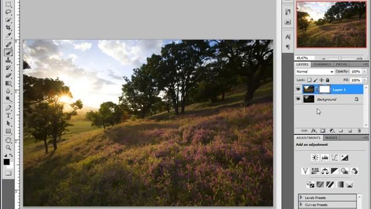Select the Clone Stamp tool

point(8,60)
